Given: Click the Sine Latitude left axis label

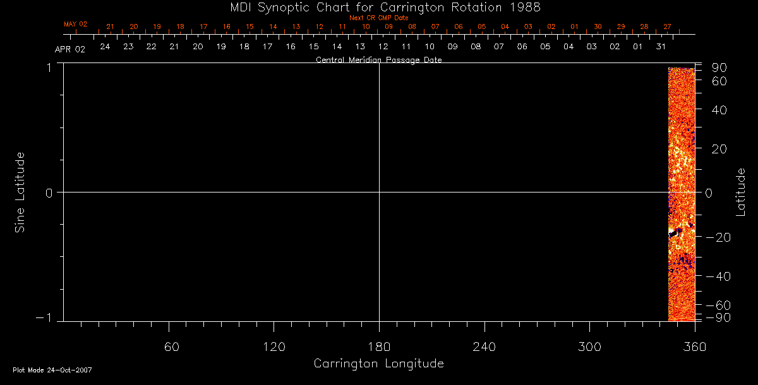Looking at the screenshot, I should coord(20,192).
